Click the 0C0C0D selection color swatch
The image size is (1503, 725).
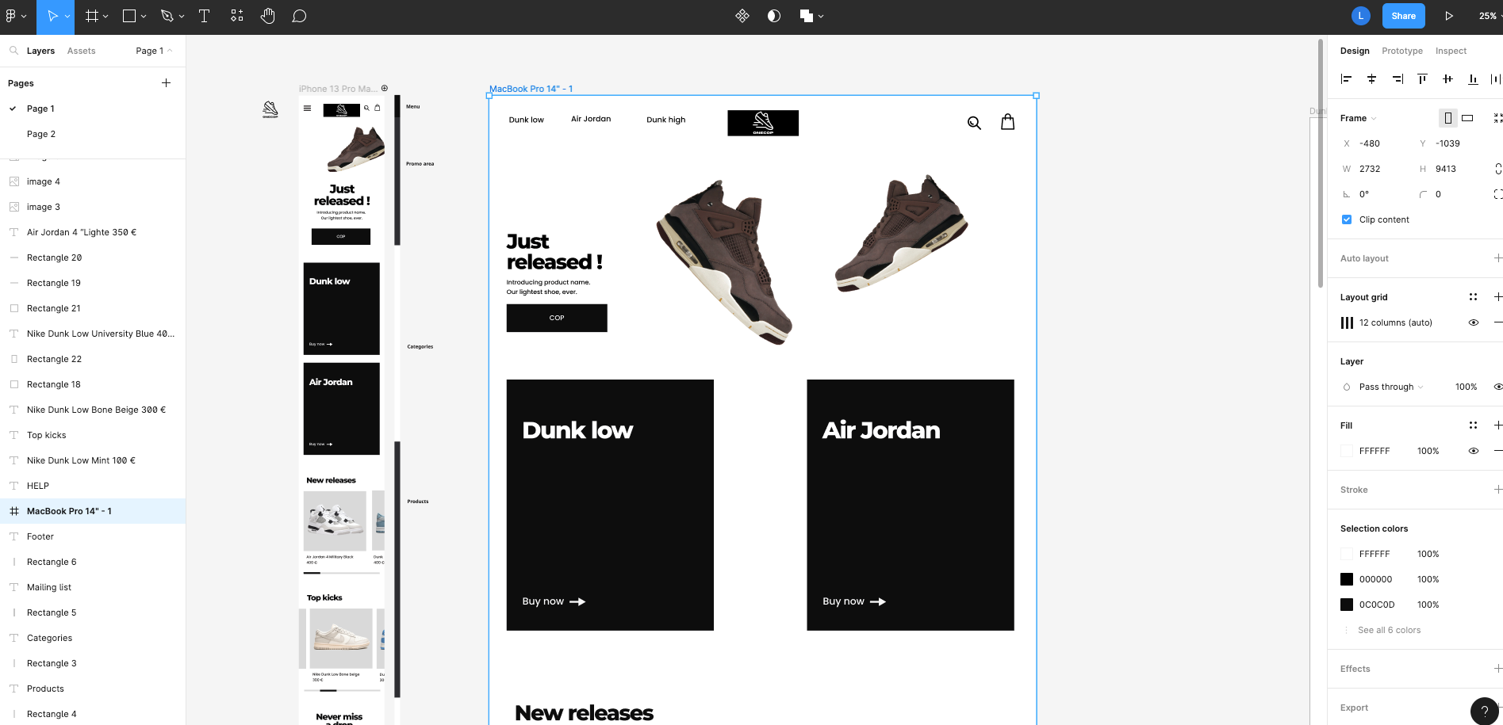[x=1347, y=605]
